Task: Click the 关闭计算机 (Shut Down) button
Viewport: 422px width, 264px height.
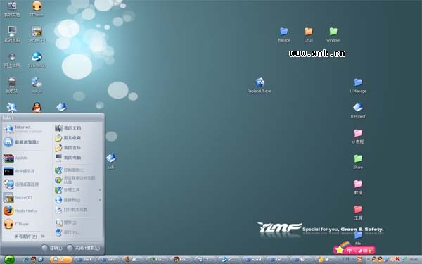Action: click(83, 248)
